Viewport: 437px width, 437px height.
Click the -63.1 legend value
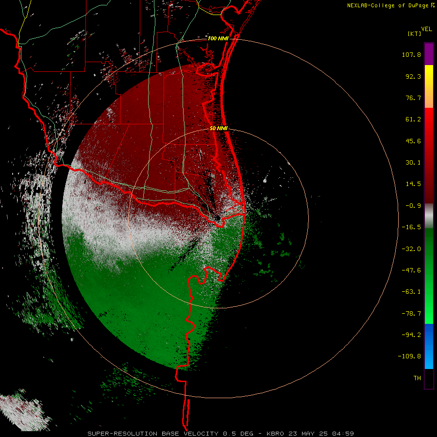pos(411,292)
